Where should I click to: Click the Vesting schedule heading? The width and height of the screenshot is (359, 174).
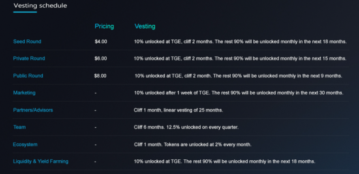pyautogui.click(x=40, y=6)
